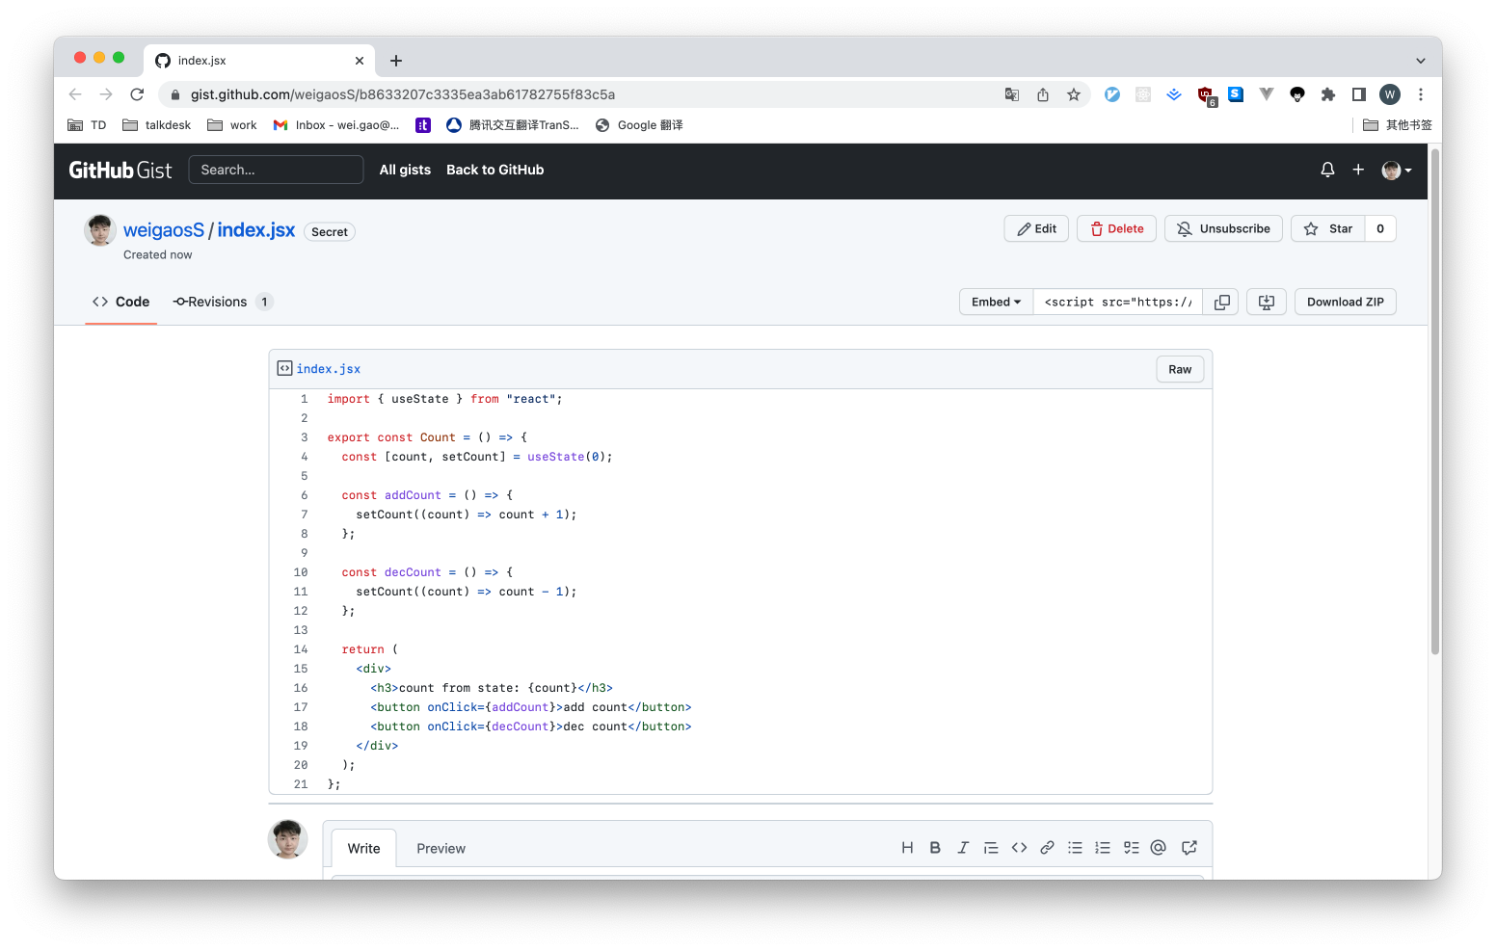Open the Embed dropdown menu
The image size is (1496, 951).
tap(995, 302)
